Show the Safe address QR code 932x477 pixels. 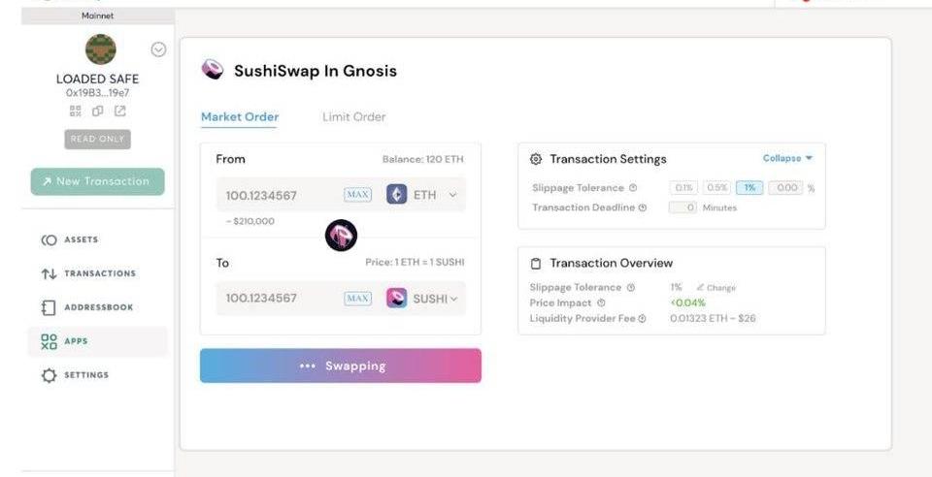[75, 111]
